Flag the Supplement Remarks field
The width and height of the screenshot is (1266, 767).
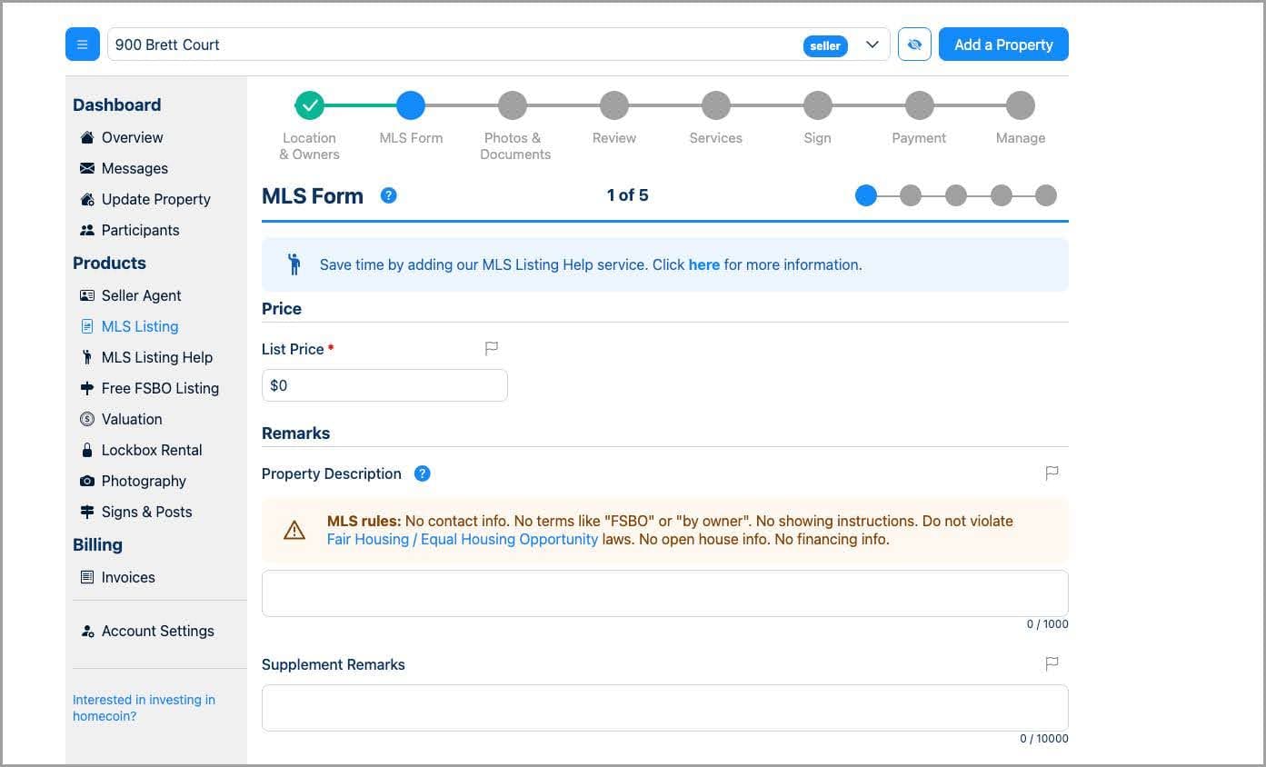[x=1052, y=663]
